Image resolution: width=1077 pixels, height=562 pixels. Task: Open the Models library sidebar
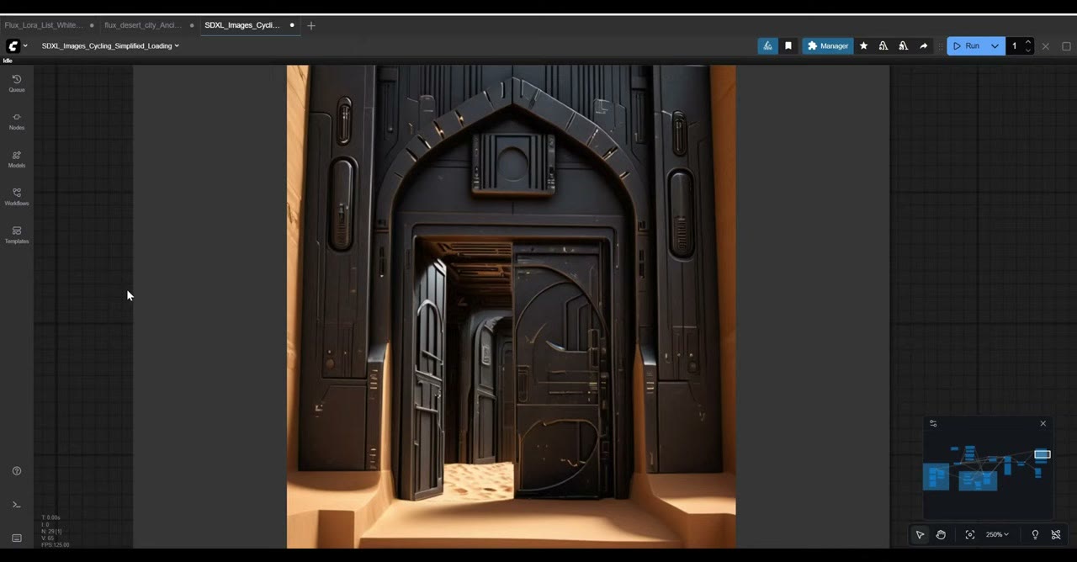pos(16,159)
